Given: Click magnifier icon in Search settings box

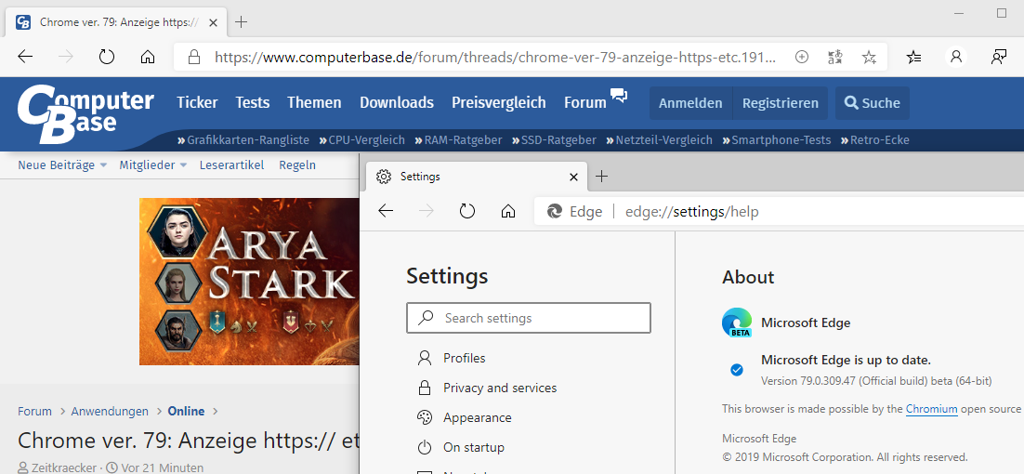Looking at the screenshot, I should pos(426,318).
